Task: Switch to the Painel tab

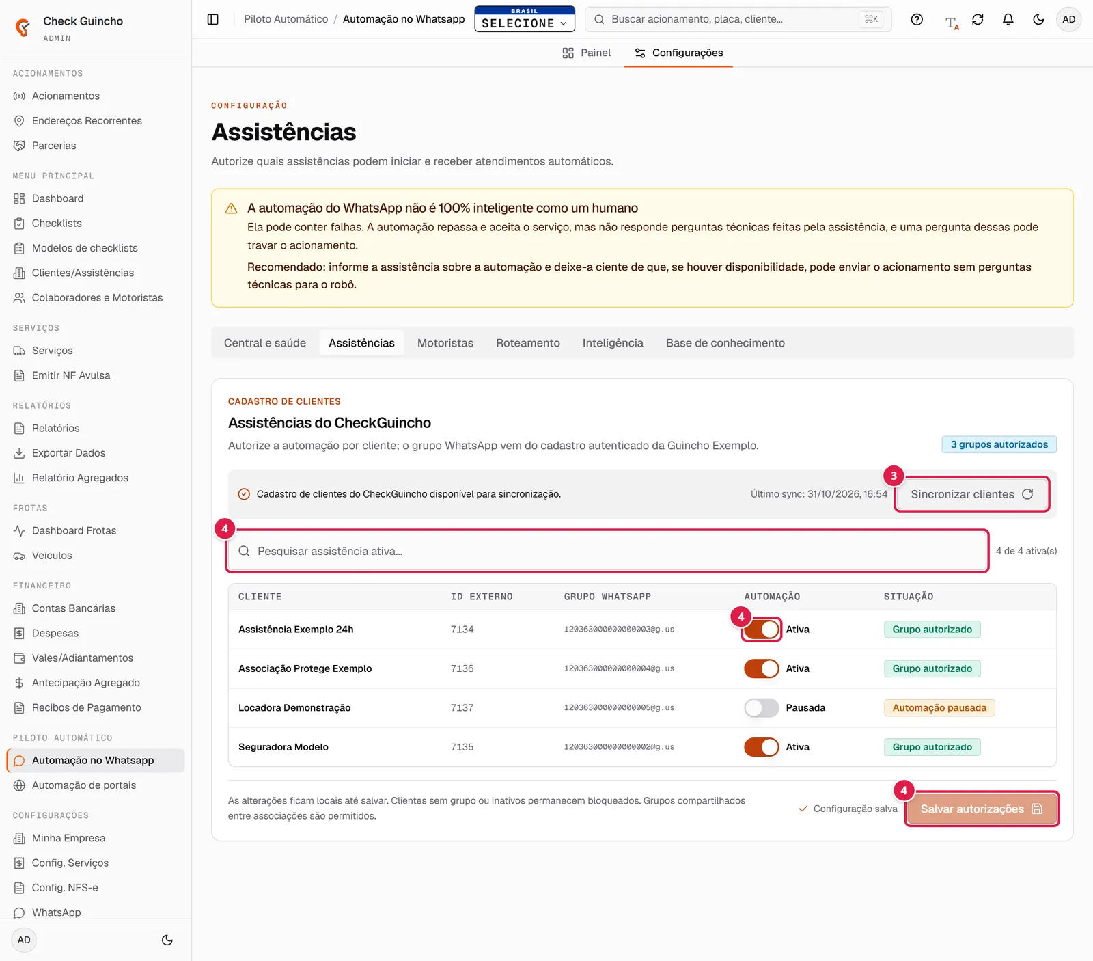Action: [x=586, y=53]
